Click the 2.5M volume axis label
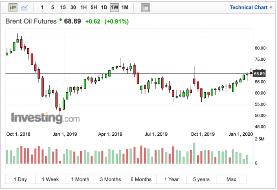 [x=259, y=139]
